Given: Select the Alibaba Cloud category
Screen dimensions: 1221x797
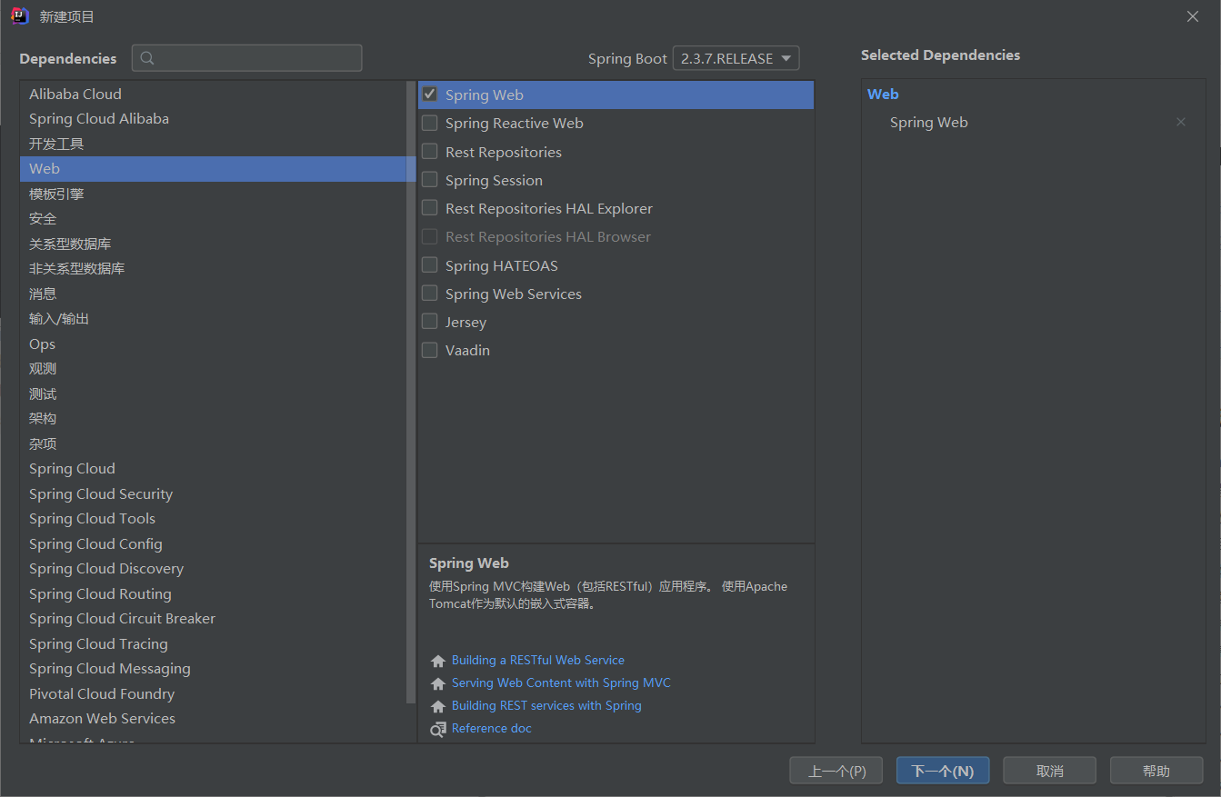Looking at the screenshot, I should point(213,94).
